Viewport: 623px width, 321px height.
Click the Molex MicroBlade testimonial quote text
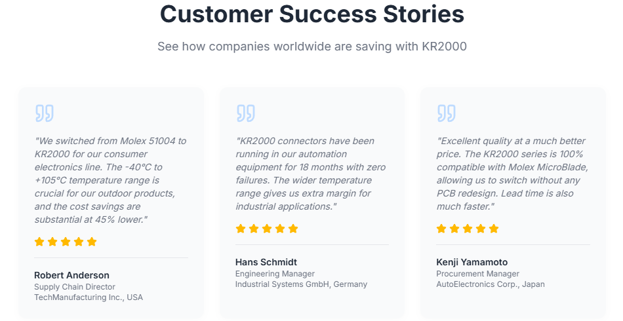512,174
